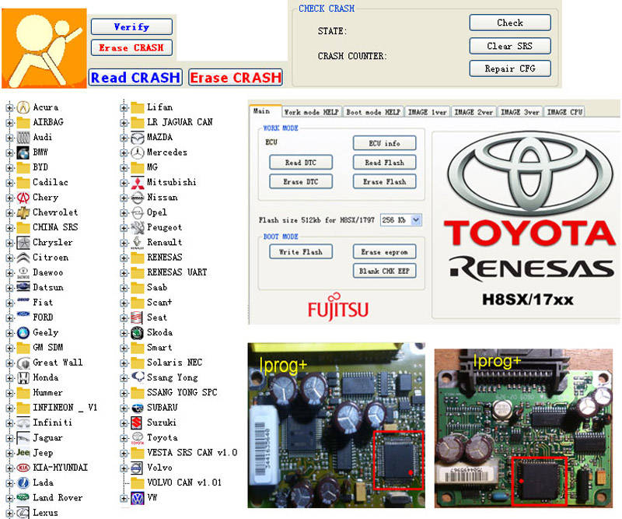Expand the RENESAS UART folder node

[x=124, y=272]
